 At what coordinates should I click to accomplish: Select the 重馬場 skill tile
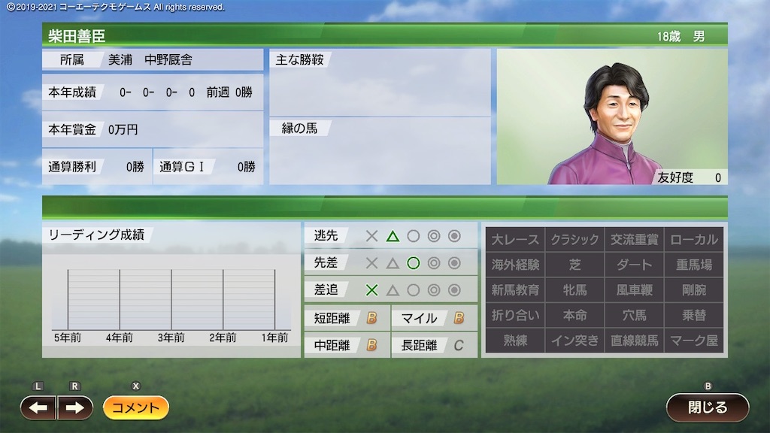[694, 265]
